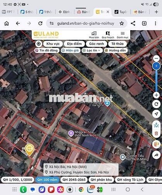Click the blue opacity slider handle

(x=156, y=66)
